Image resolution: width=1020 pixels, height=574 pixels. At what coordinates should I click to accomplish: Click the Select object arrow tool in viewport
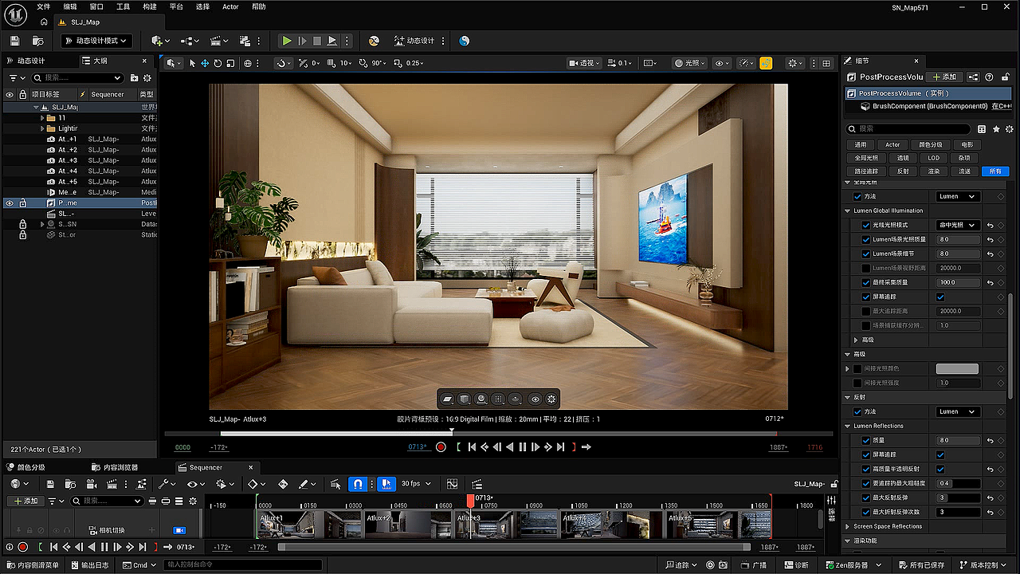coord(192,63)
